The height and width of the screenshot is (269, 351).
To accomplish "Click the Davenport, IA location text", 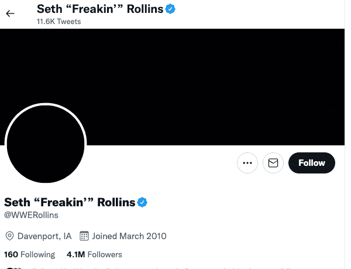I will [44, 236].
